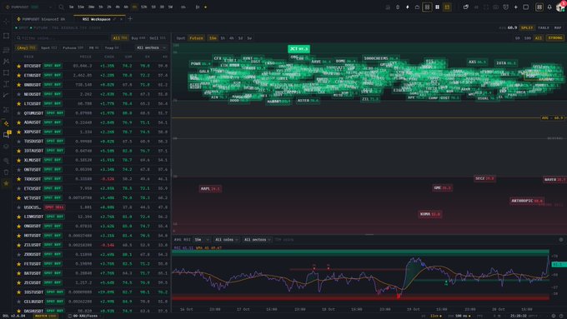The height and width of the screenshot is (319, 567).
Task: Select the LINKUSDT row
Action: [92, 217]
